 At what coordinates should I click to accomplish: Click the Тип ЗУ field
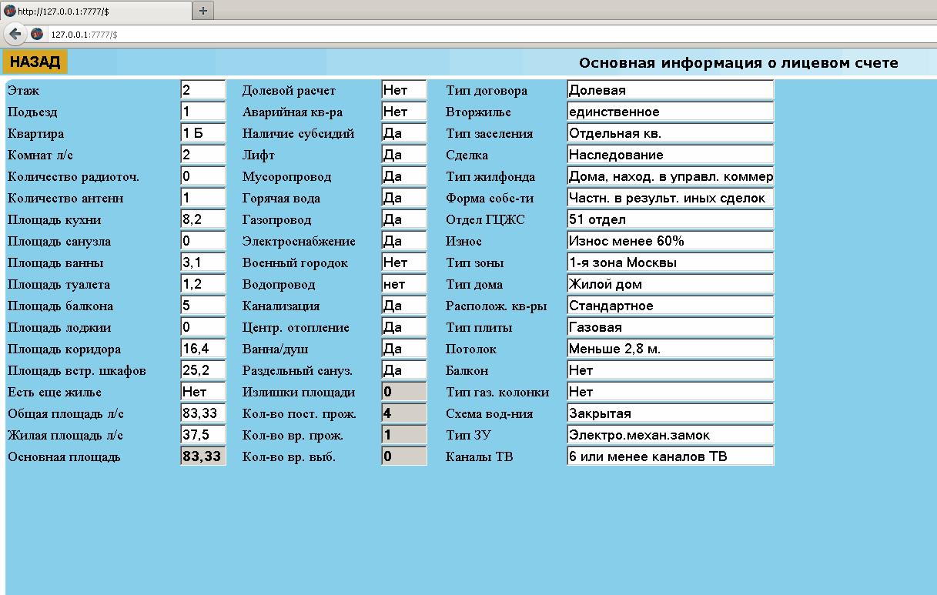[671, 435]
